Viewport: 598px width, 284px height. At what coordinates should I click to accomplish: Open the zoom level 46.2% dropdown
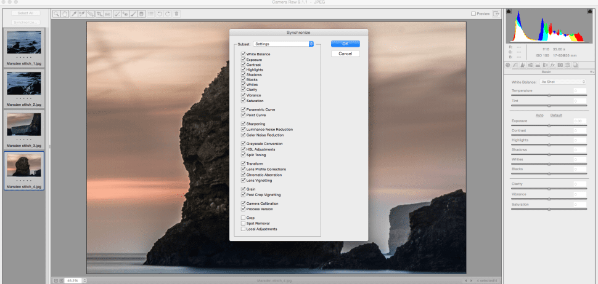[75, 280]
